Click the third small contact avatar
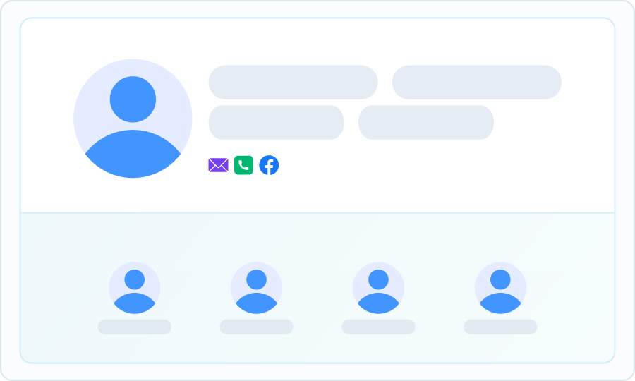This screenshot has height=381, width=635. pos(378,288)
